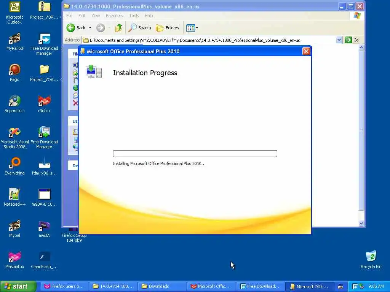Viewport: 390px width, 292px height.
Task: Select the Project_VOR... folder icon
Action: [44, 73]
